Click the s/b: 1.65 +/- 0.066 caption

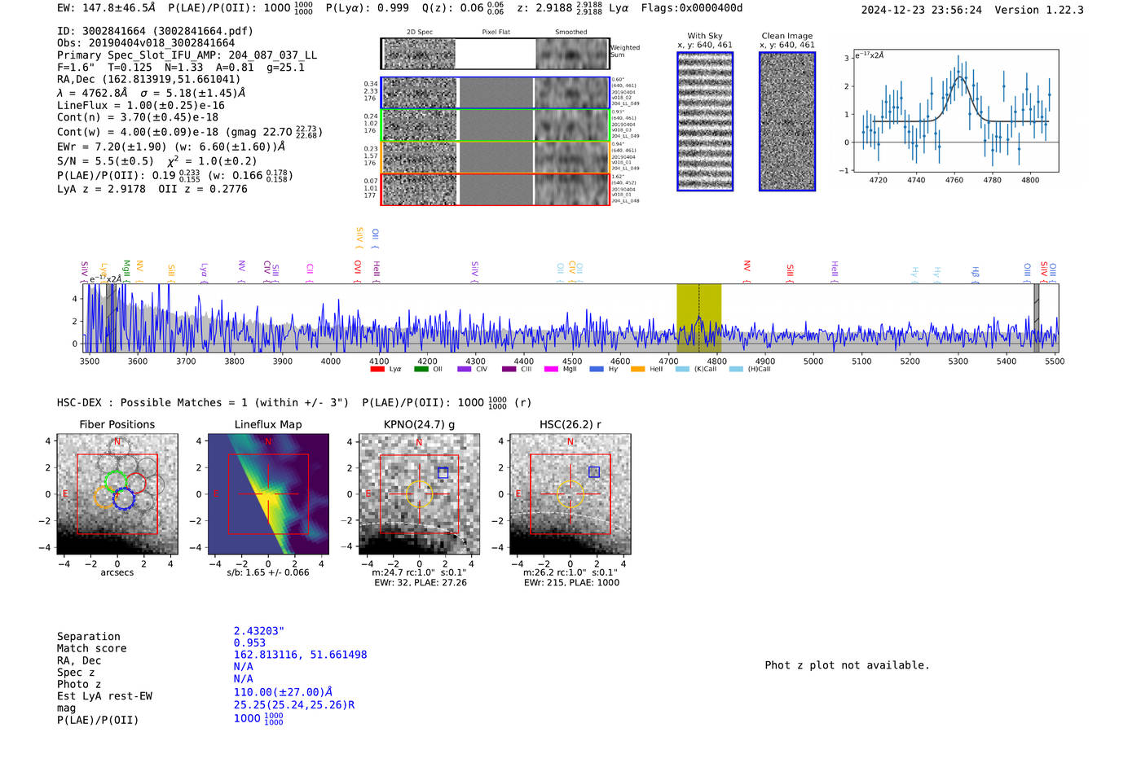tap(268, 572)
